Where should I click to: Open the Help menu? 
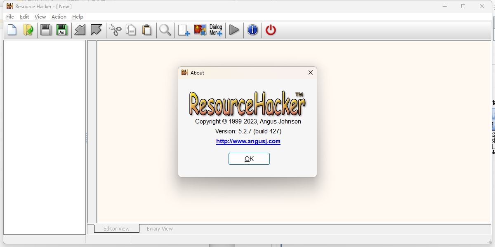pos(78,17)
